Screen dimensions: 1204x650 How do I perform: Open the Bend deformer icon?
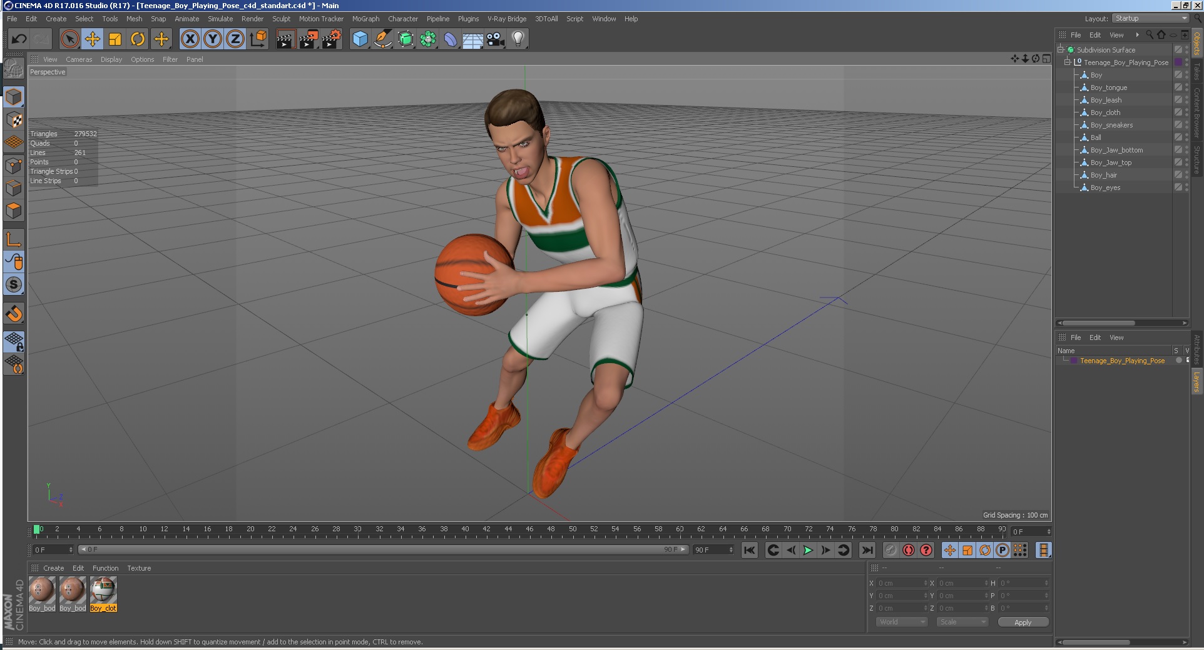(451, 39)
